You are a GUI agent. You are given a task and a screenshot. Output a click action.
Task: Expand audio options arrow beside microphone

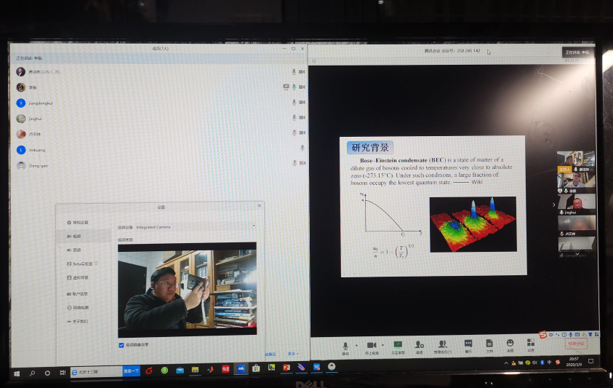(x=356, y=345)
